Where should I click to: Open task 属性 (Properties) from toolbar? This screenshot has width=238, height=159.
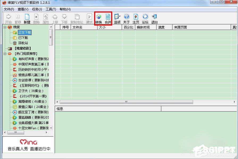[x=46, y=19]
